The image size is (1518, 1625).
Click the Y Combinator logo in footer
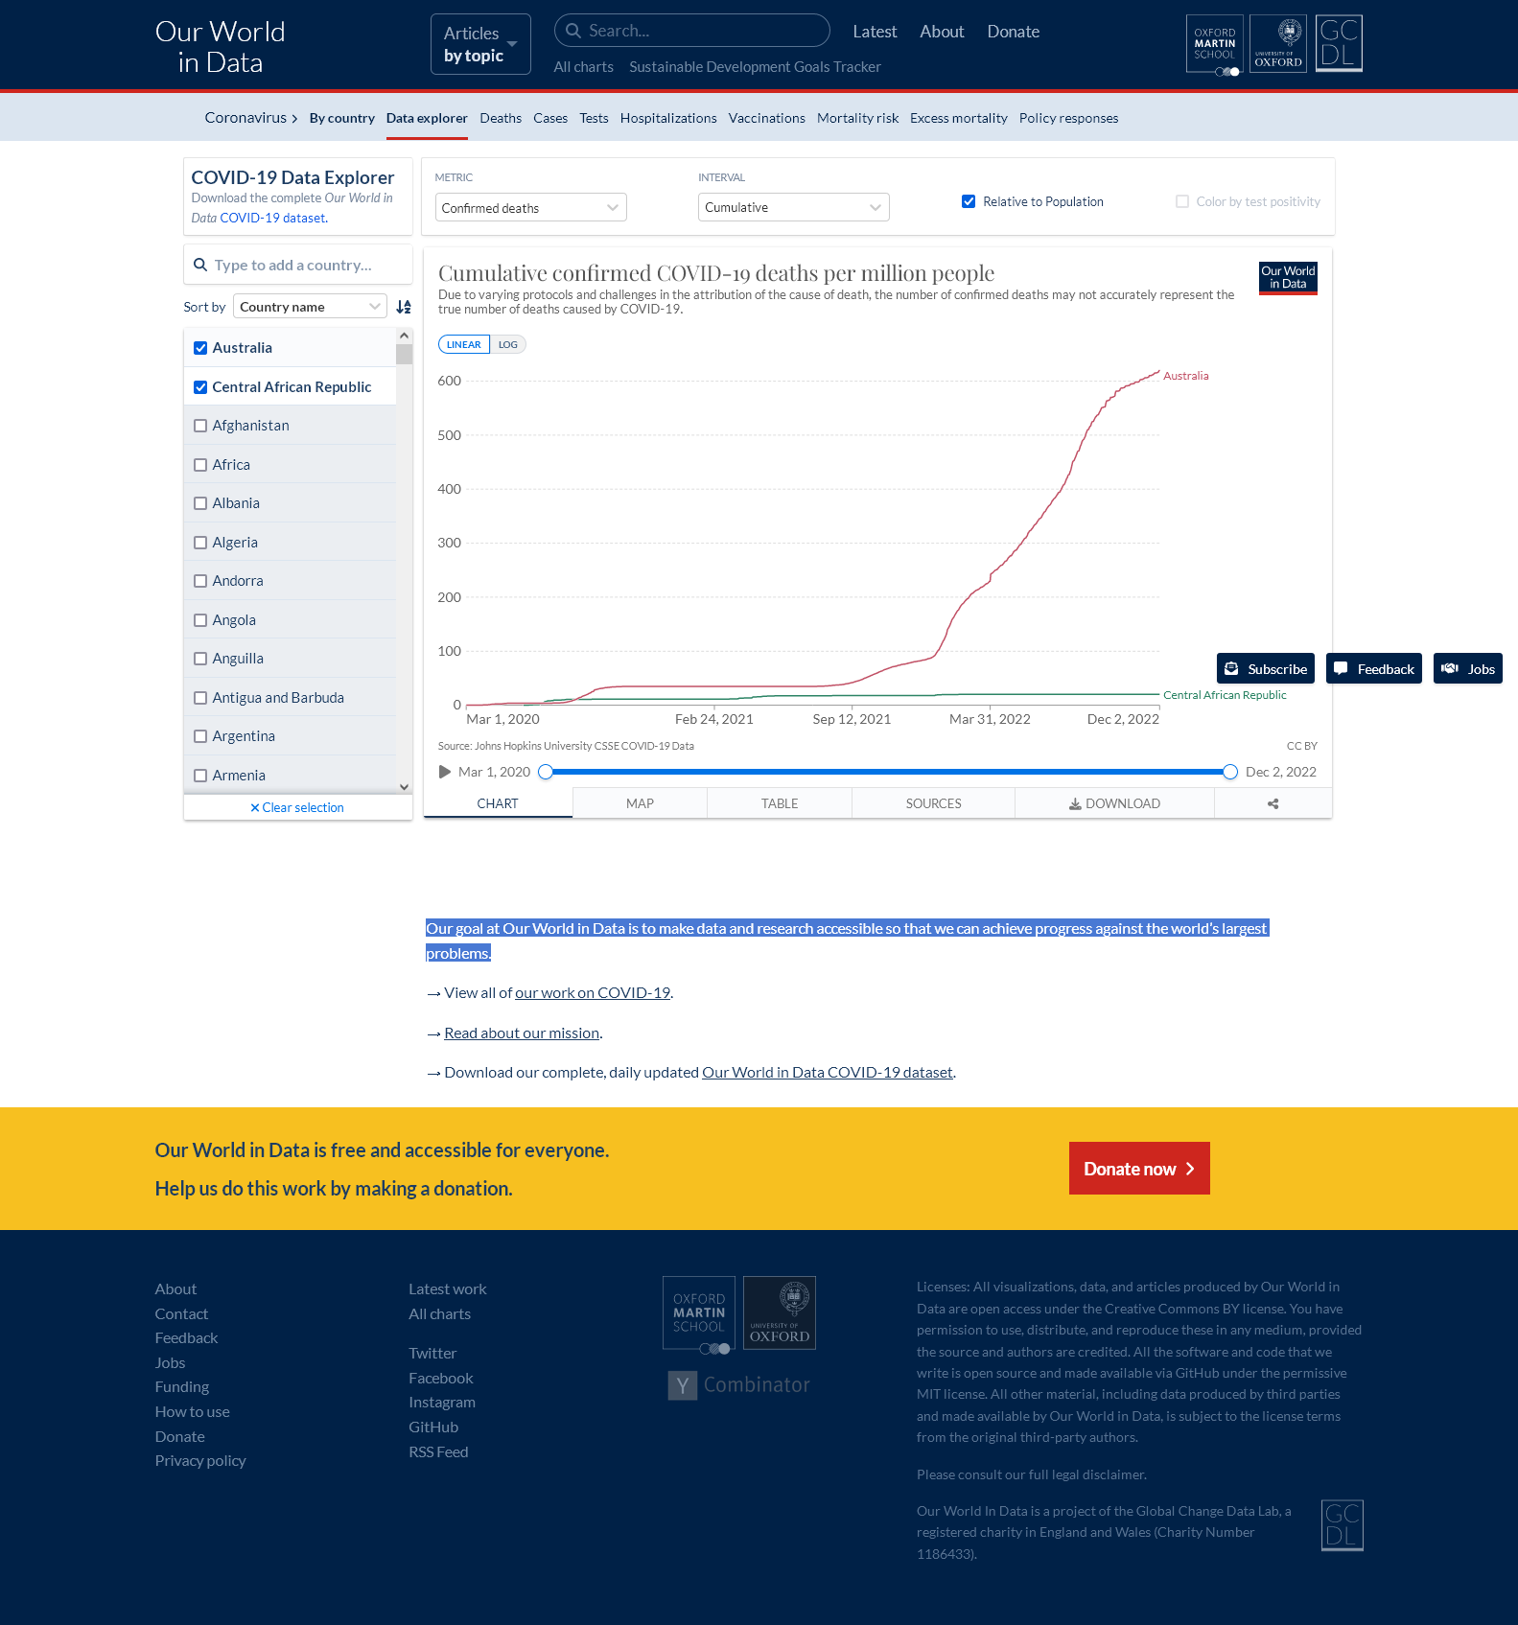coord(739,1384)
